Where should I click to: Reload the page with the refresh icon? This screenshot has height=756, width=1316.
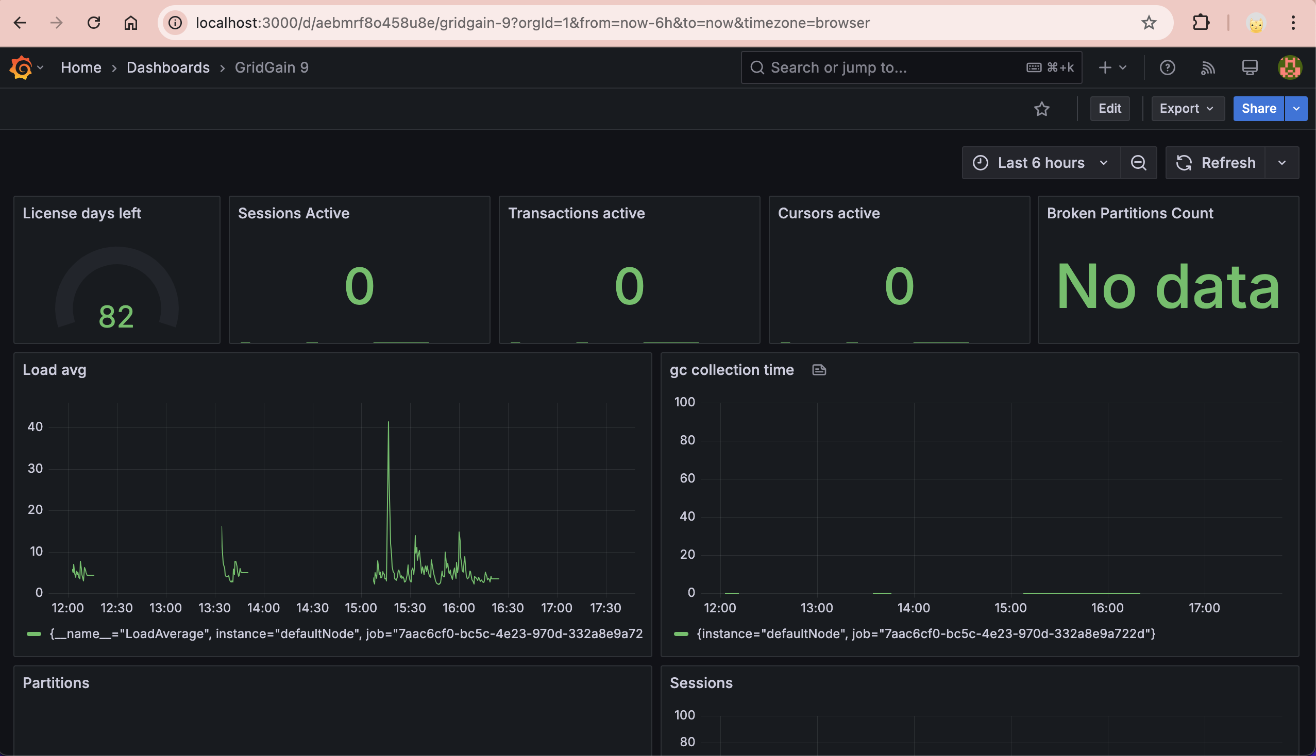click(x=93, y=23)
